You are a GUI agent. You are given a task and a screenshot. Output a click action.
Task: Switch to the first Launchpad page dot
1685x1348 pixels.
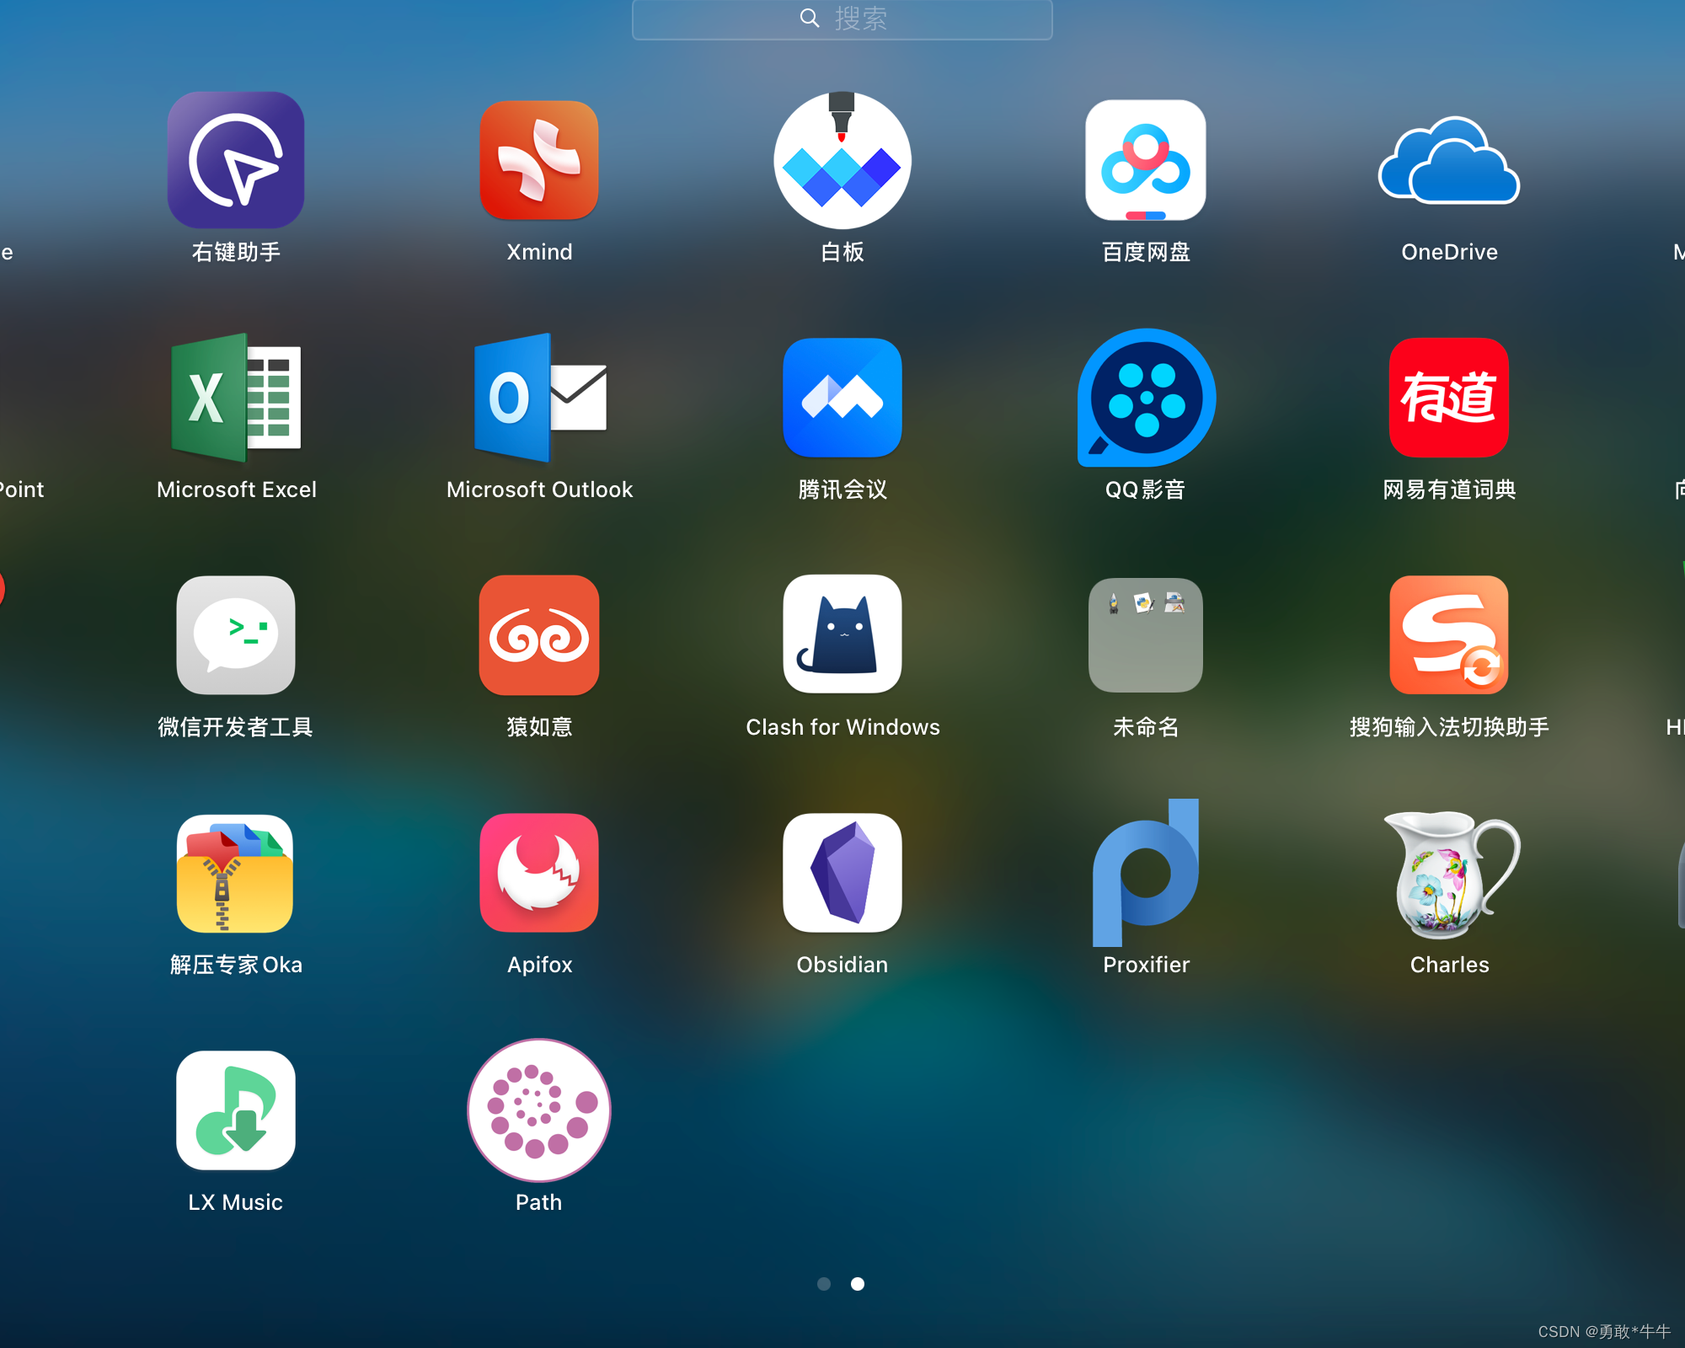pyautogui.click(x=824, y=1284)
